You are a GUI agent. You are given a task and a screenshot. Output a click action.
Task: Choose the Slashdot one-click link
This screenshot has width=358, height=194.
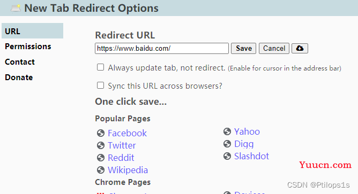coord(251,156)
